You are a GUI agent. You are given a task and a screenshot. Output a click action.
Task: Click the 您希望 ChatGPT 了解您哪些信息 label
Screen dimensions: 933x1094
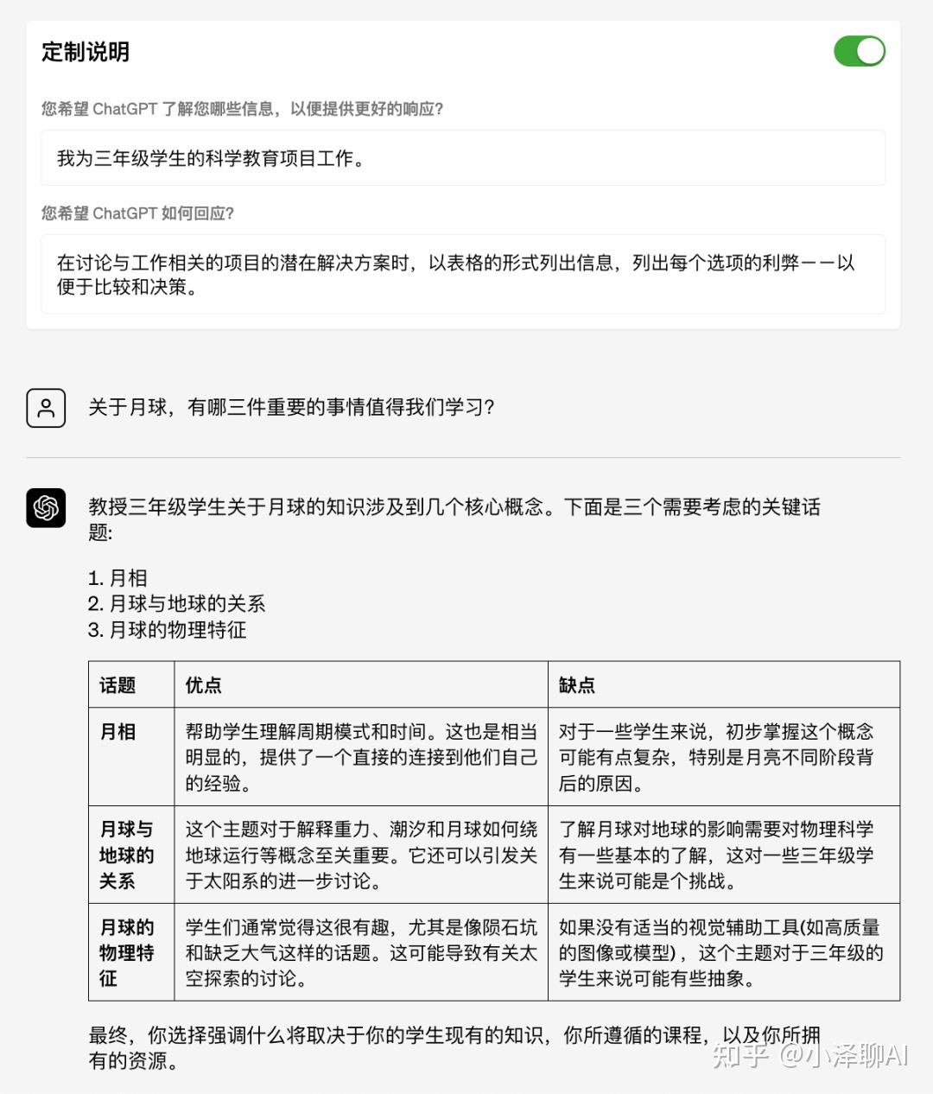coord(243,109)
